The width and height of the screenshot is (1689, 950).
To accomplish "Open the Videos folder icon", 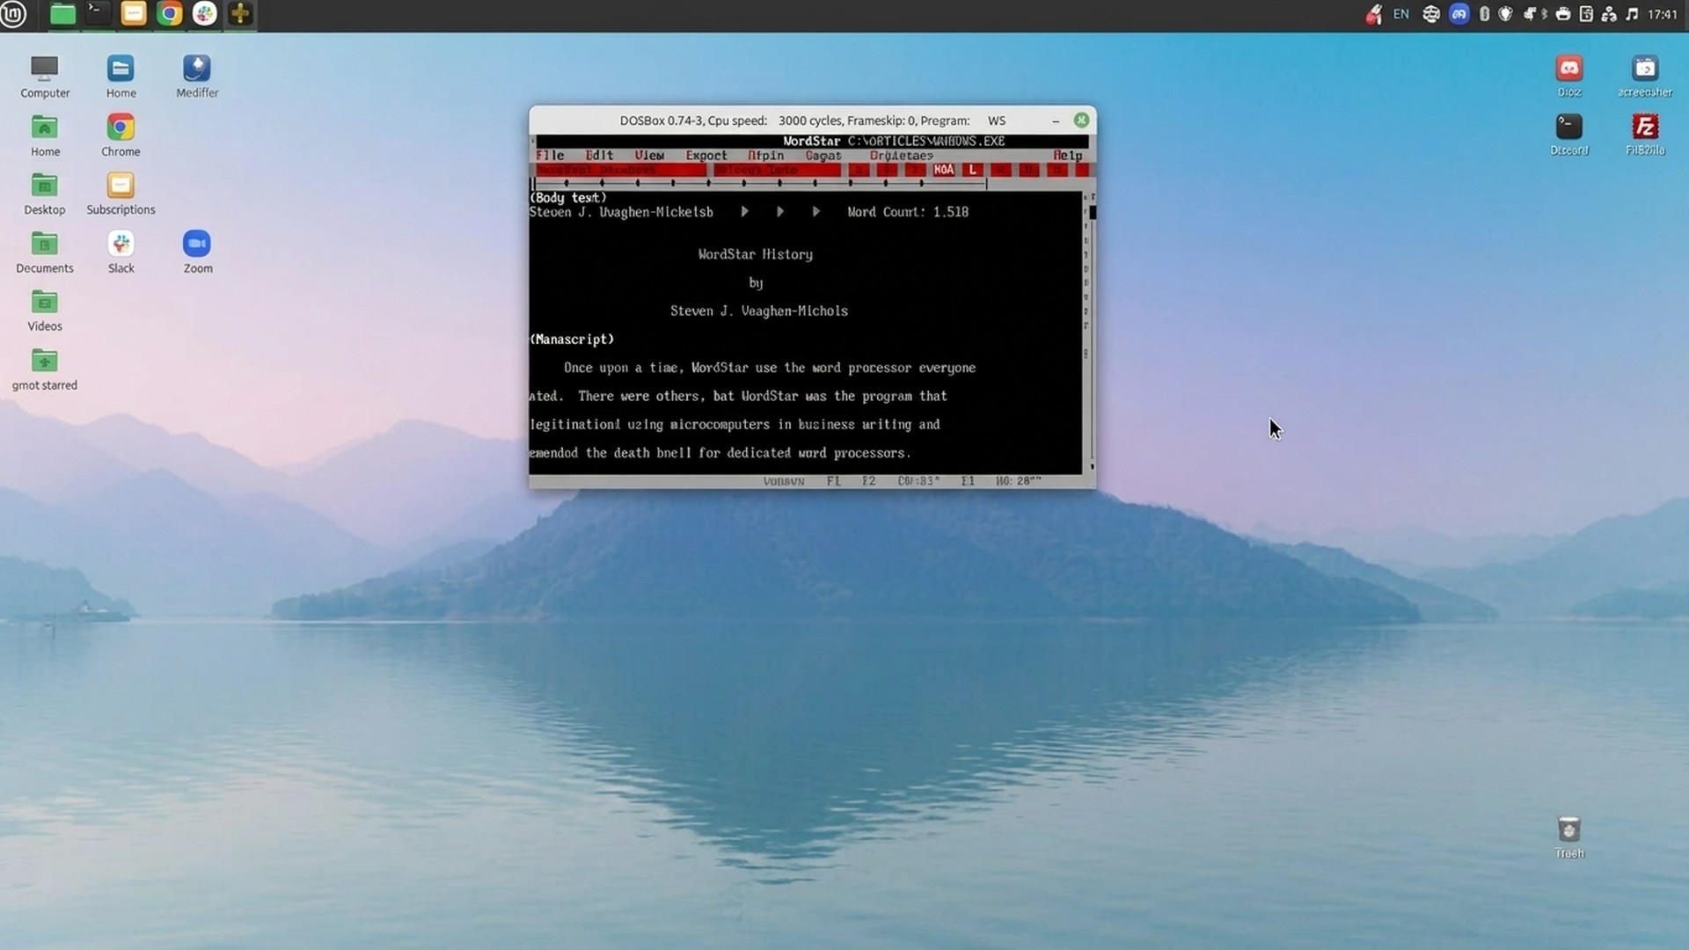I will [x=45, y=311].
